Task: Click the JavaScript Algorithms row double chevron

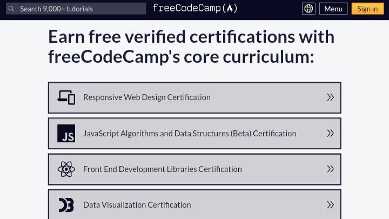Action: tap(331, 133)
